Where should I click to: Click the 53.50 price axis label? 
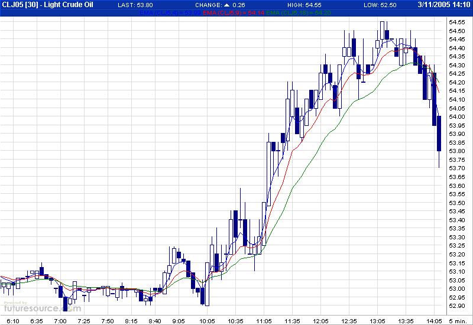tap(456, 202)
